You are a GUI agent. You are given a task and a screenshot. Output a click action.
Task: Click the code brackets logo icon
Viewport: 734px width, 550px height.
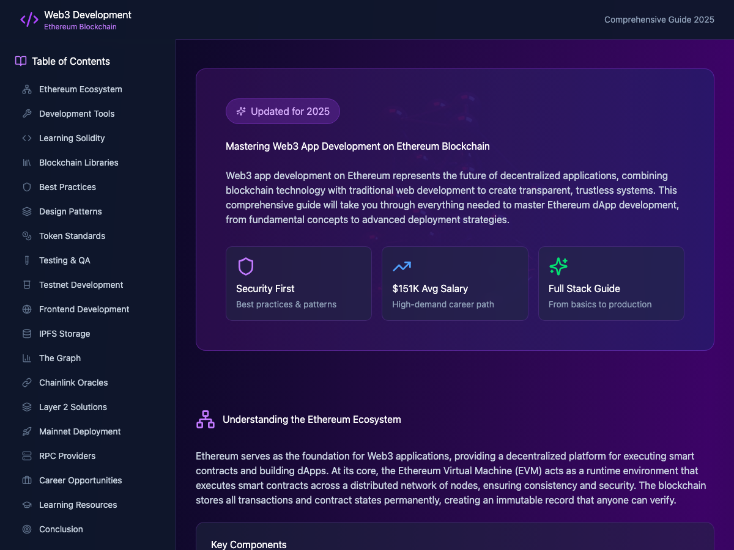[29, 20]
